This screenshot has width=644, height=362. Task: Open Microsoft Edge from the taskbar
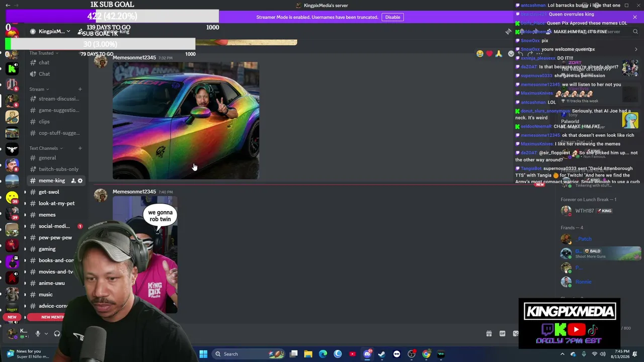click(x=323, y=354)
